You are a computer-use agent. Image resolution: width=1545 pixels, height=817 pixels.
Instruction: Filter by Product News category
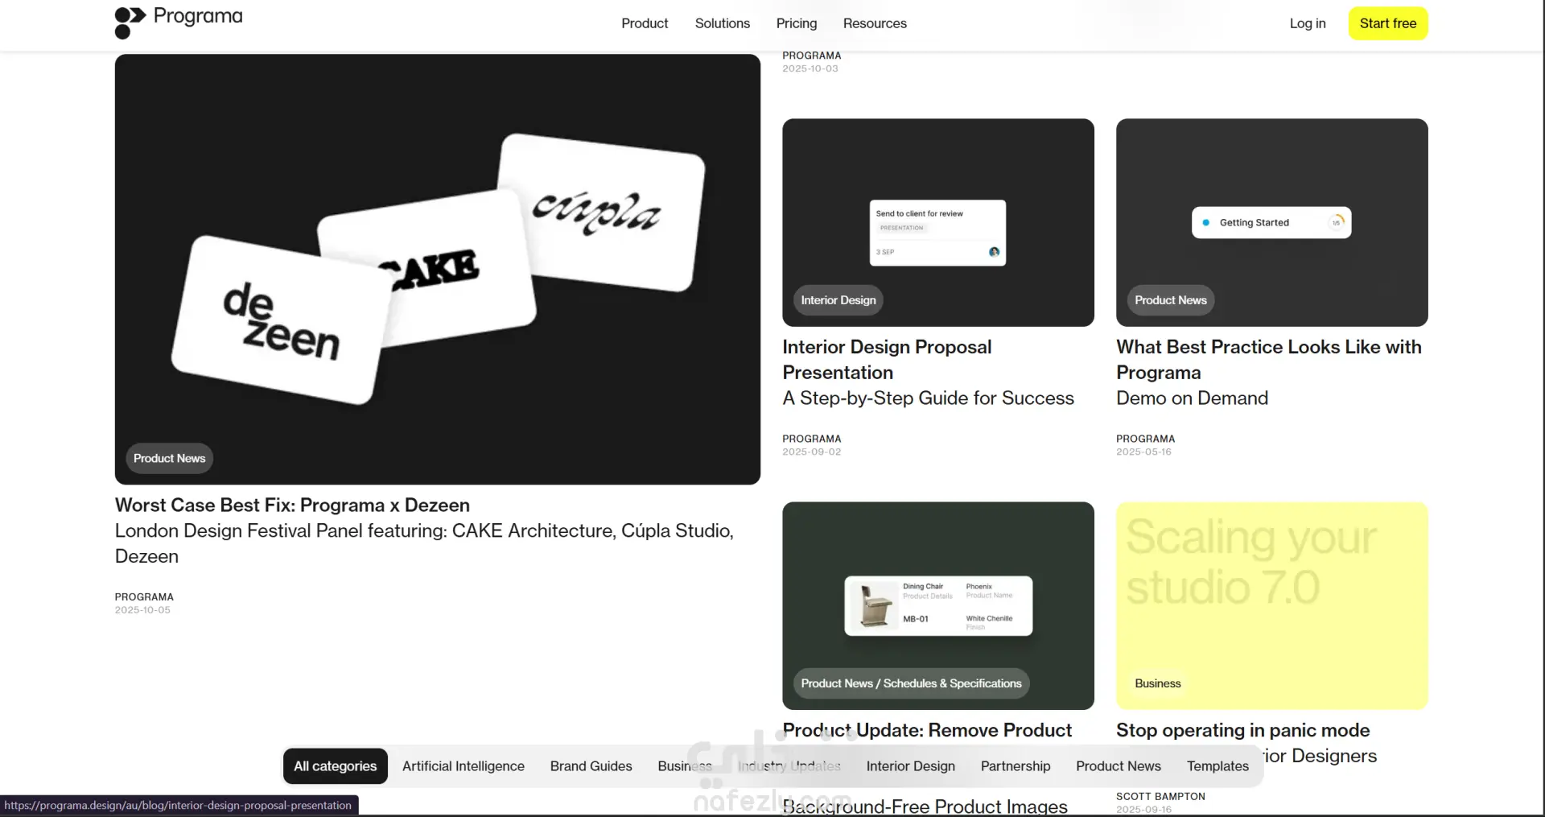[x=1119, y=766]
